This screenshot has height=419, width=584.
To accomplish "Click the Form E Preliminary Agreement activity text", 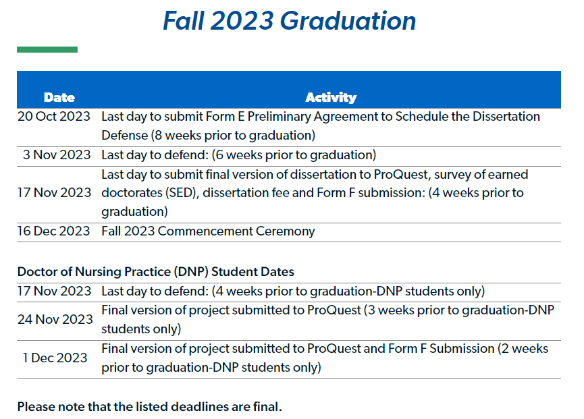I will pyautogui.click(x=321, y=125).
